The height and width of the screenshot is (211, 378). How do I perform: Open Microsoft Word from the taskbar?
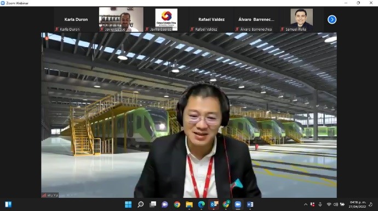[250, 204]
